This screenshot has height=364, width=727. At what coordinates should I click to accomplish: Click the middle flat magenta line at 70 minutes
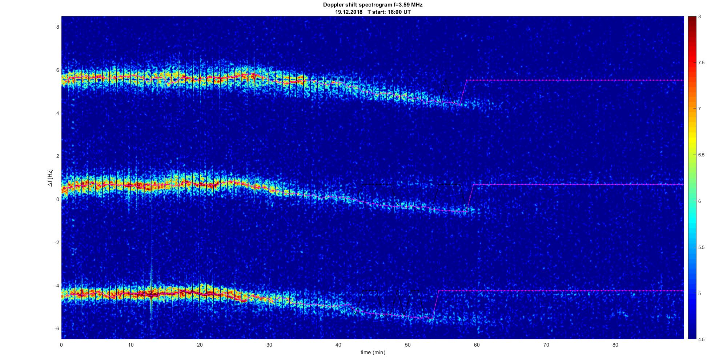coord(546,185)
